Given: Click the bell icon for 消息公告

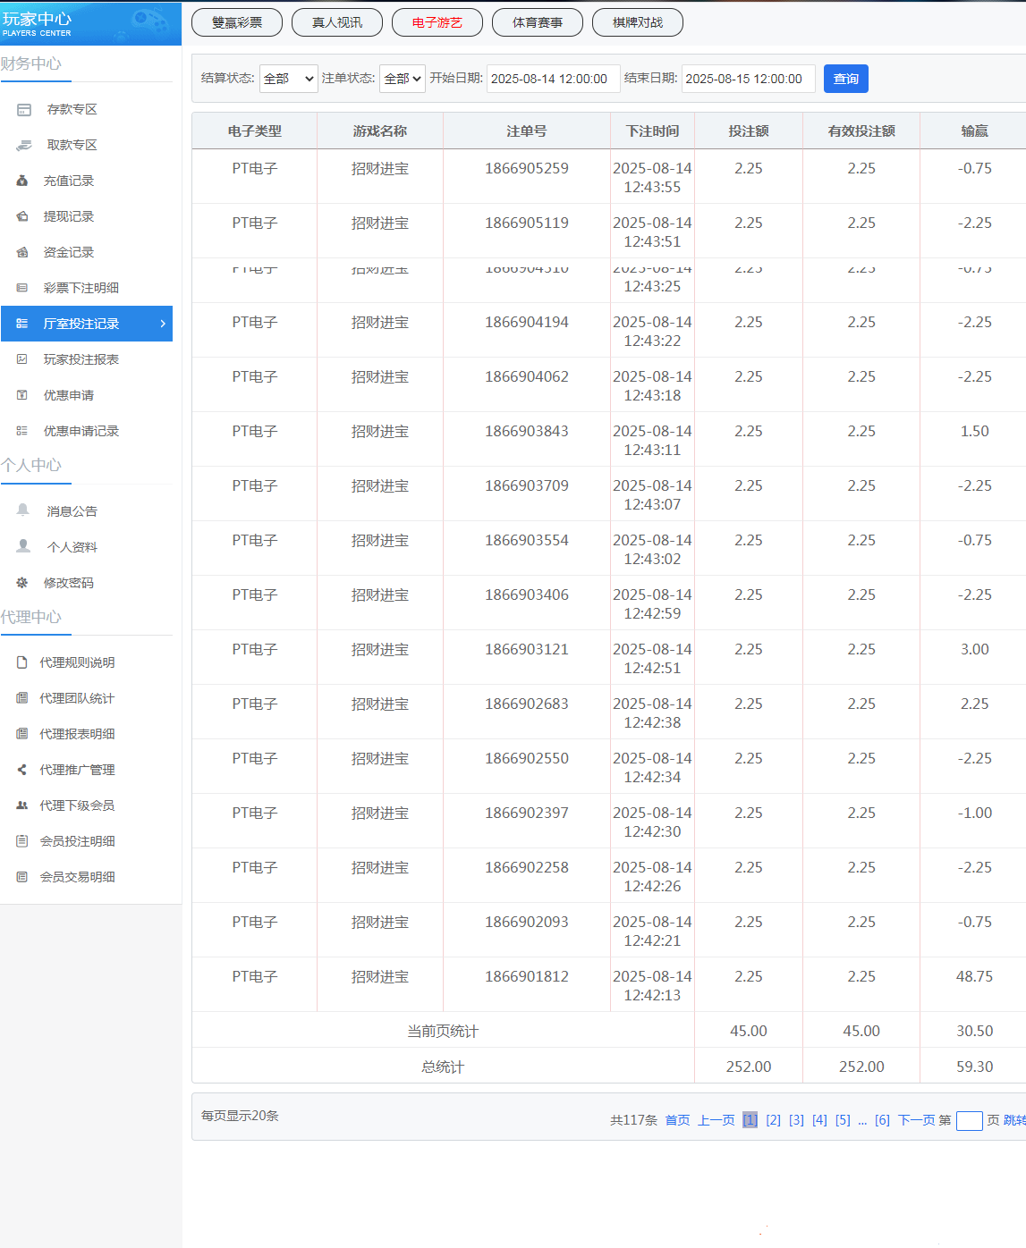Looking at the screenshot, I should click(23, 510).
